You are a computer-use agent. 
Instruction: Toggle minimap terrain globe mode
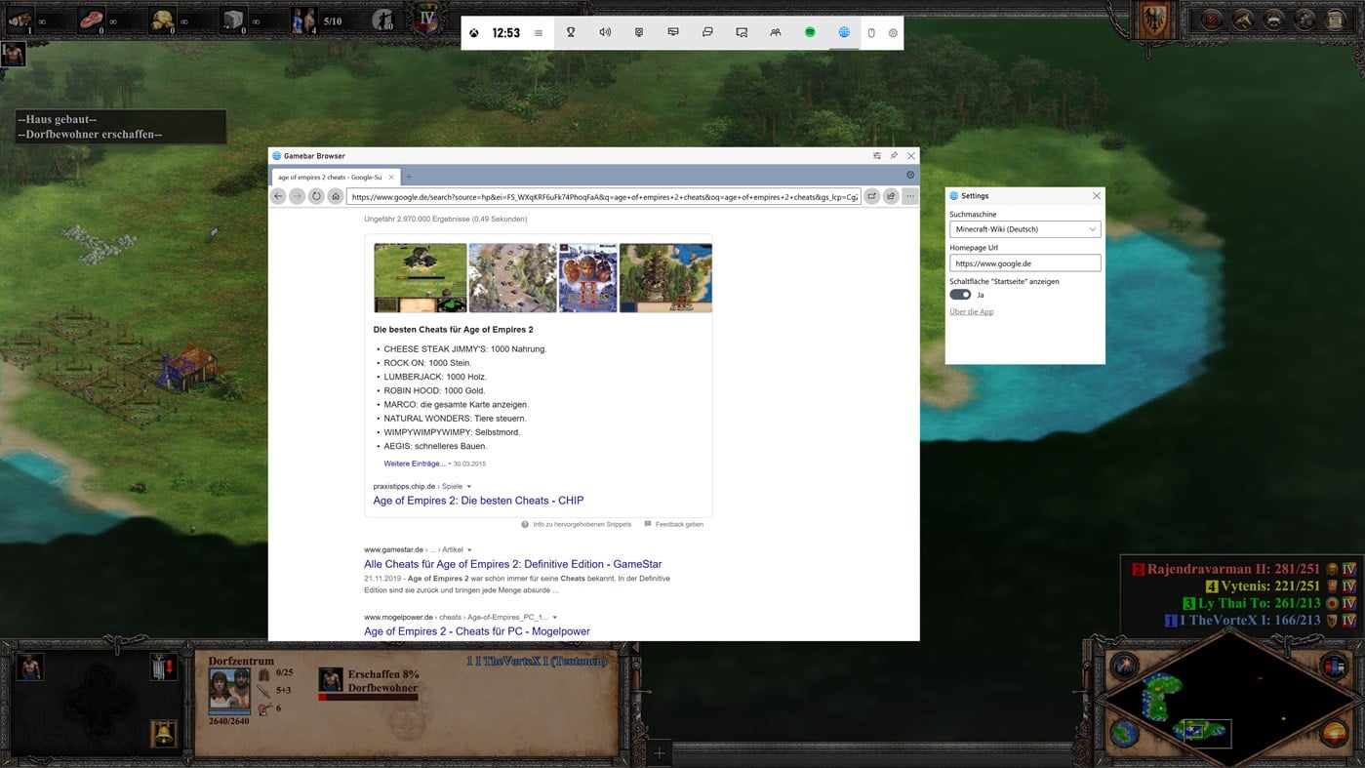tap(1124, 732)
